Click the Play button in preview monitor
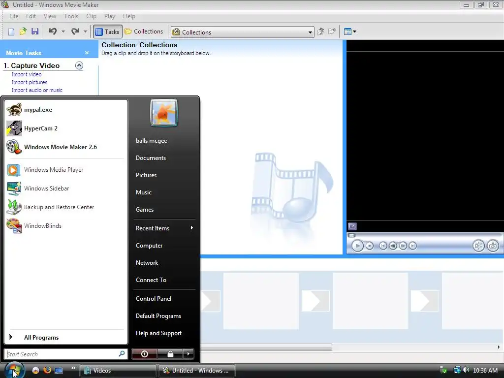Image resolution: width=504 pixels, height=378 pixels. (x=357, y=246)
